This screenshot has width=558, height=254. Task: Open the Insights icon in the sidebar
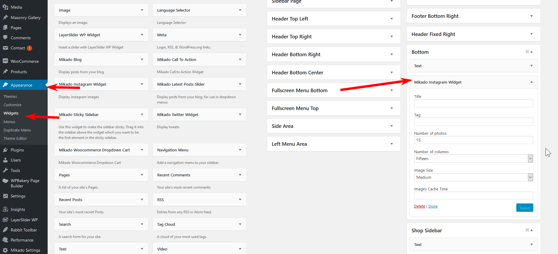(5, 209)
